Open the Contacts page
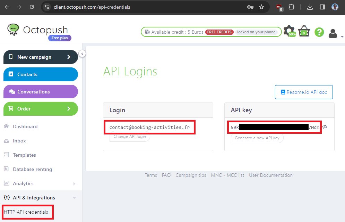Screen dimensions: 345x222 point(41,74)
